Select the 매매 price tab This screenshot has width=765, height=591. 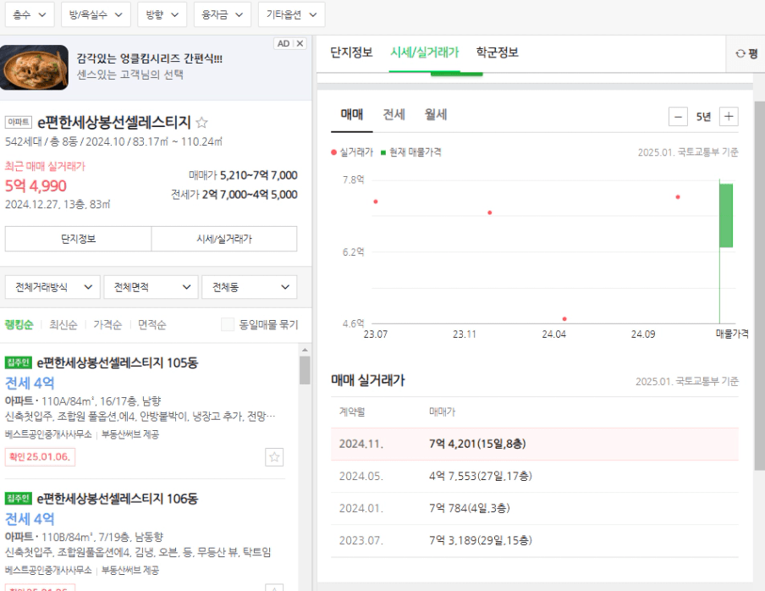tap(352, 114)
